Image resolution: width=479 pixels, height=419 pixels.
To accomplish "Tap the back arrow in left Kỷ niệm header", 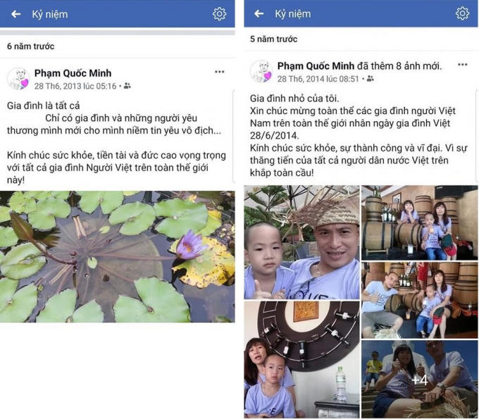I will click(16, 14).
